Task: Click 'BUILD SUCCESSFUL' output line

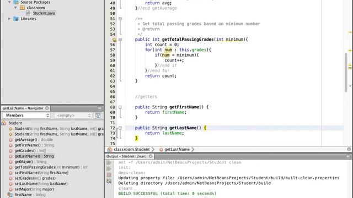Action: pos(167,194)
